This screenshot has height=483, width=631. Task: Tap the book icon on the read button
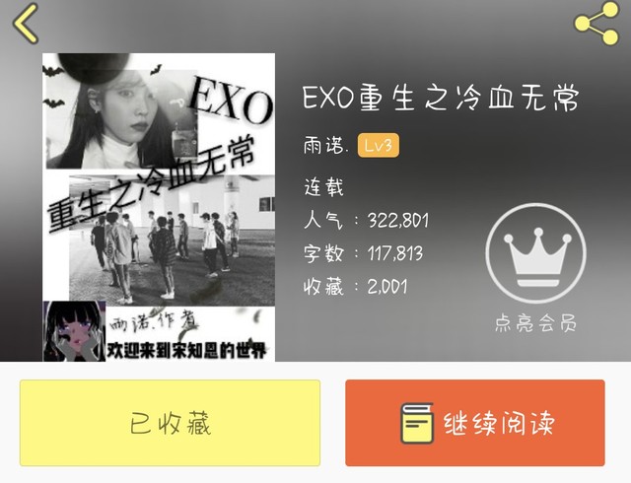[417, 423]
